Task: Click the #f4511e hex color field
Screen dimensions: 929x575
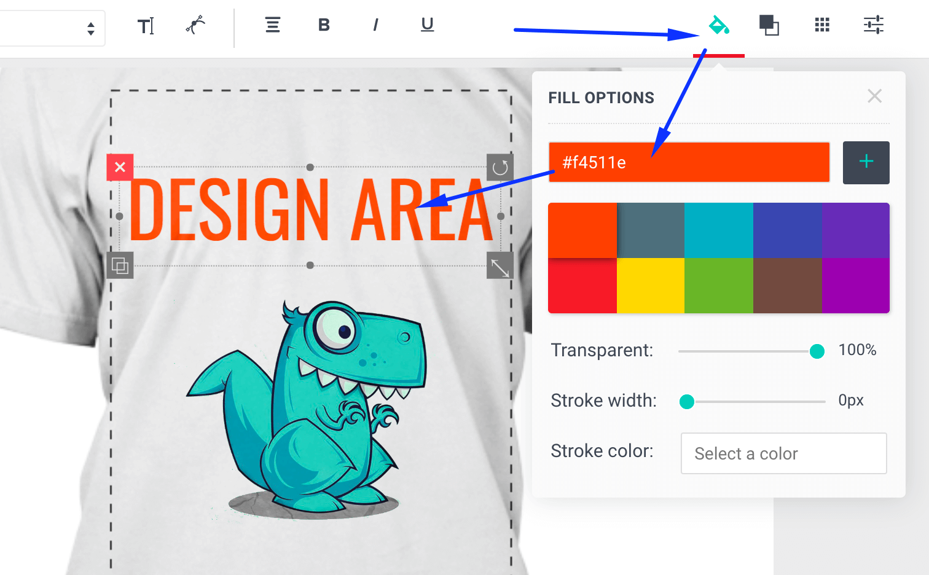Action: click(x=689, y=162)
